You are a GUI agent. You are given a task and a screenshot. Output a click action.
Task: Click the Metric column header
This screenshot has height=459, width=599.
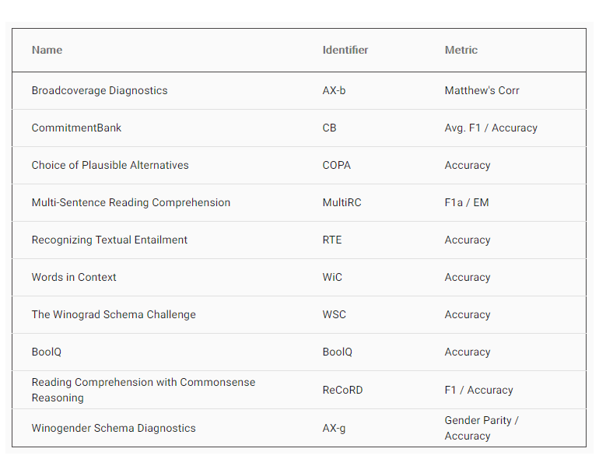[x=461, y=50]
